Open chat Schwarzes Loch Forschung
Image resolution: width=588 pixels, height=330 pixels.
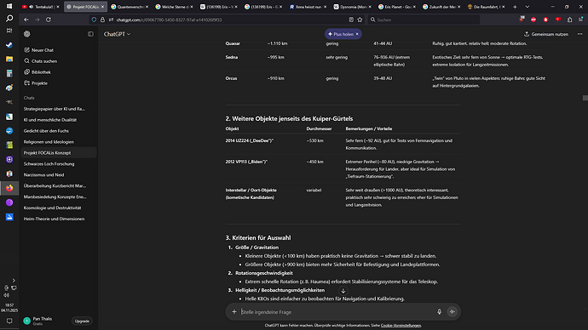[49, 163]
